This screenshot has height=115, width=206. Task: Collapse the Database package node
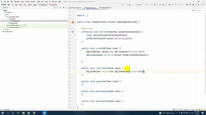point(7,19)
